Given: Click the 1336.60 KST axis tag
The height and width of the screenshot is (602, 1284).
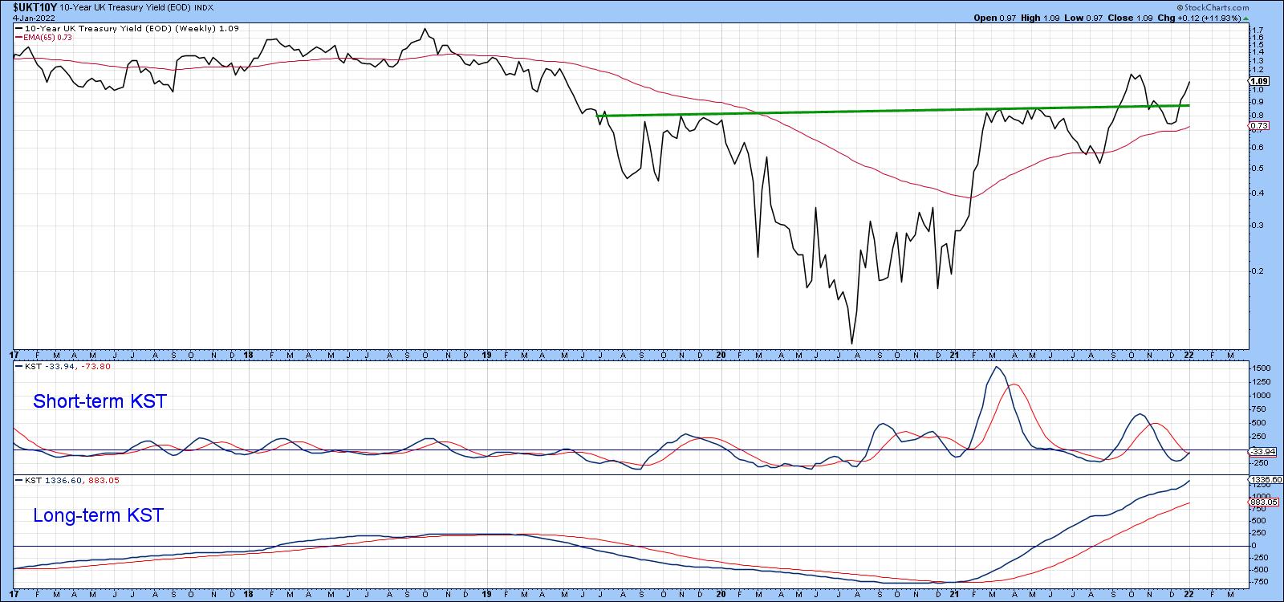Looking at the screenshot, I should click(1264, 479).
